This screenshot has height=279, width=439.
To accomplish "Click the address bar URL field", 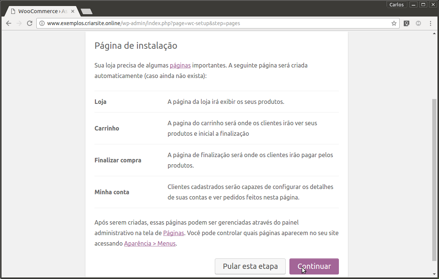I will pos(217,23).
